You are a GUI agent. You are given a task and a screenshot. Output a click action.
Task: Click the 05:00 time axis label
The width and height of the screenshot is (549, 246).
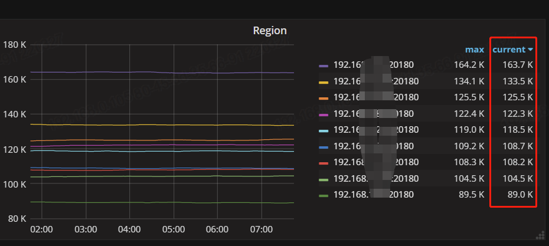[x=174, y=229]
